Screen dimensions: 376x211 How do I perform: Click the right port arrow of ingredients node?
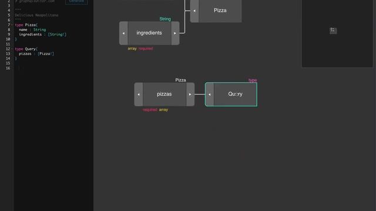[x=175, y=33]
